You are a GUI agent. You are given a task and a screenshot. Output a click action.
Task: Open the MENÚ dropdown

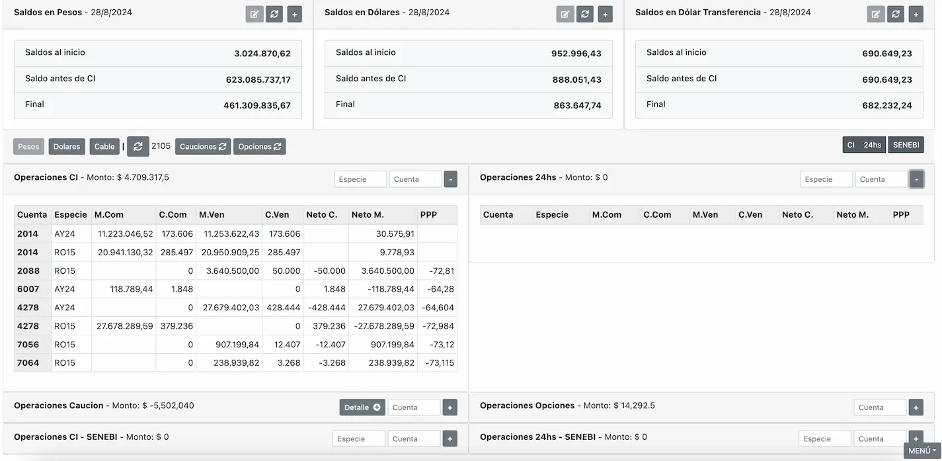[x=922, y=450]
